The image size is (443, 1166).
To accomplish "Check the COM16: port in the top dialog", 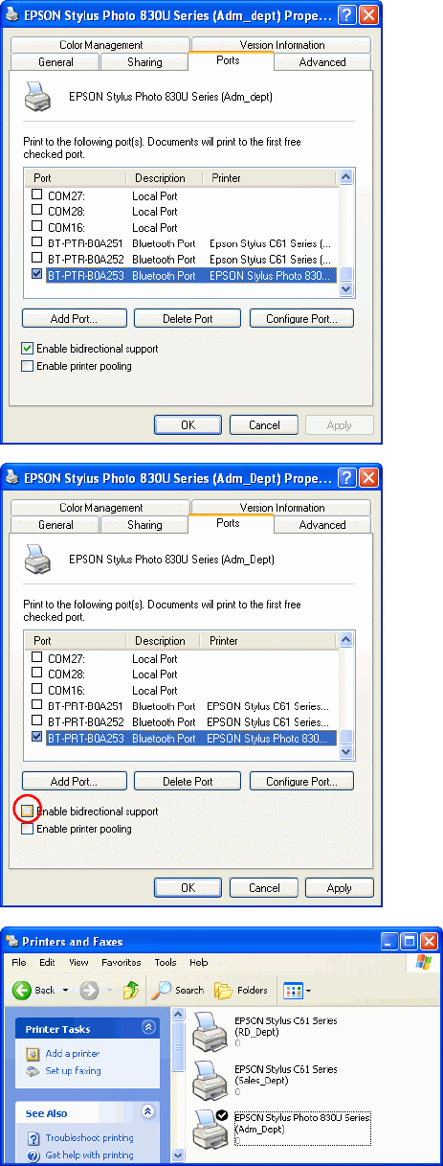I will [x=37, y=227].
